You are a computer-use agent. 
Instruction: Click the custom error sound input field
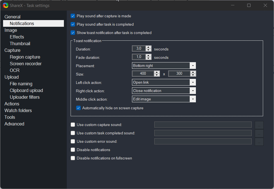(203, 141)
